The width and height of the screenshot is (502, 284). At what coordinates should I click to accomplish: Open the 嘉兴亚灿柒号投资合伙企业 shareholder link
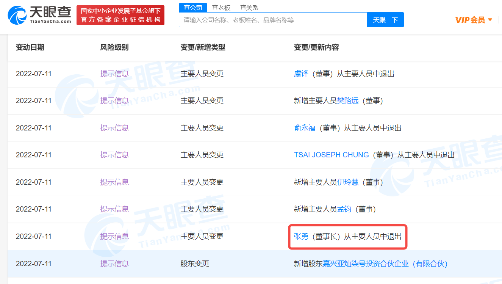point(385,264)
